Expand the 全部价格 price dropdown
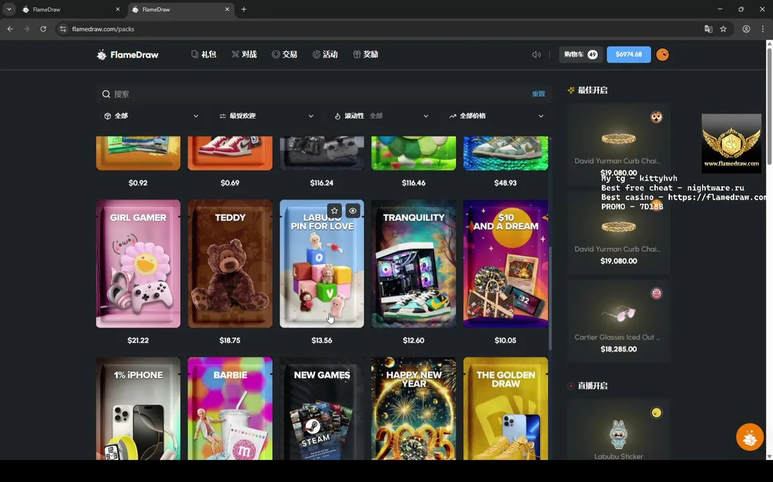Screen dimensions: 773x482 (496, 116)
